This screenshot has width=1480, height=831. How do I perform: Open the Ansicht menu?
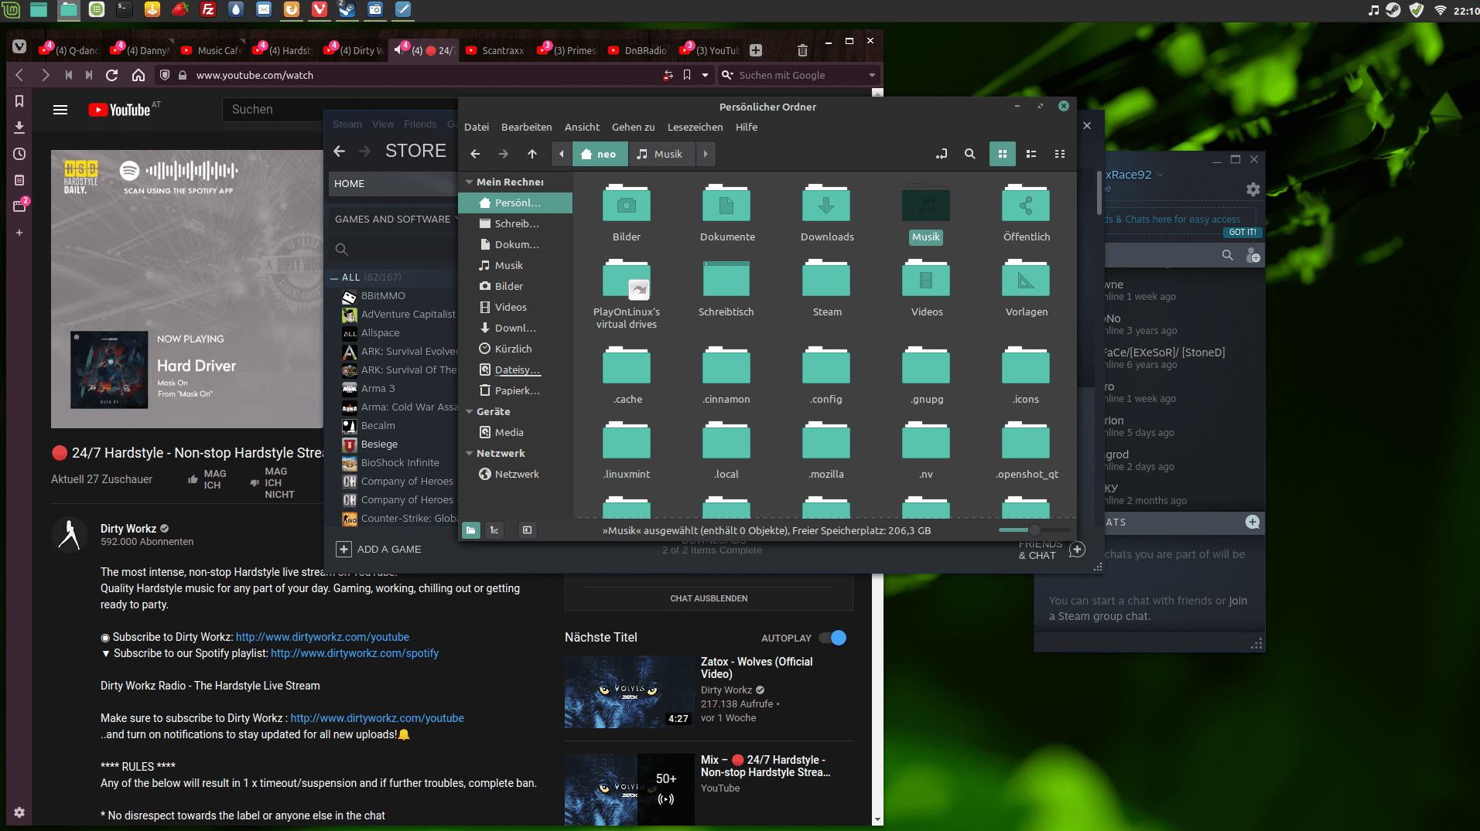(x=582, y=127)
